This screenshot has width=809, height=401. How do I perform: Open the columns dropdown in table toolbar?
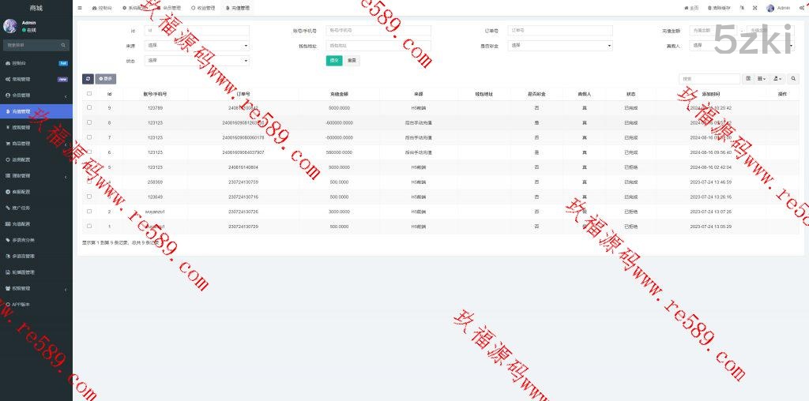click(762, 78)
